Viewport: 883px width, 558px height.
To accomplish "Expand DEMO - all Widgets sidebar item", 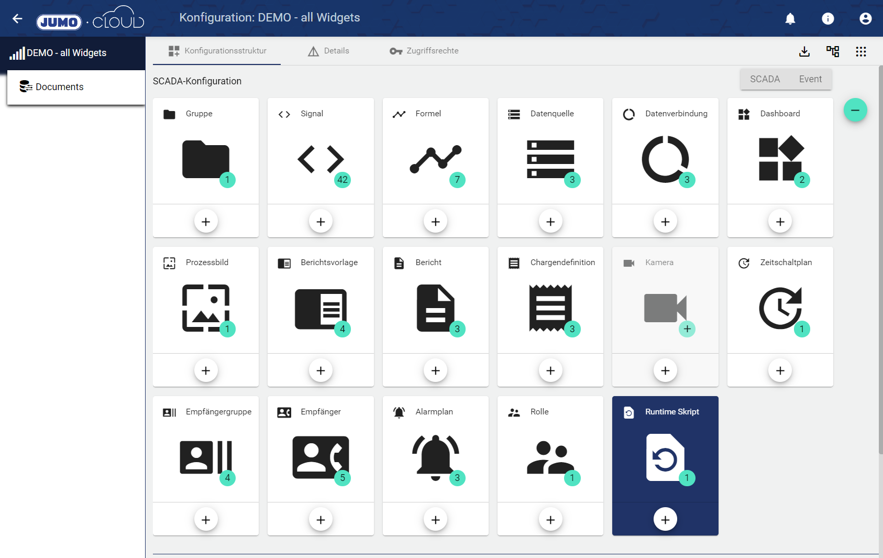I will [67, 53].
